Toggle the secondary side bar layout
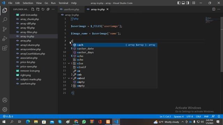Screen dimensions: 223x125 coord(187,3)
